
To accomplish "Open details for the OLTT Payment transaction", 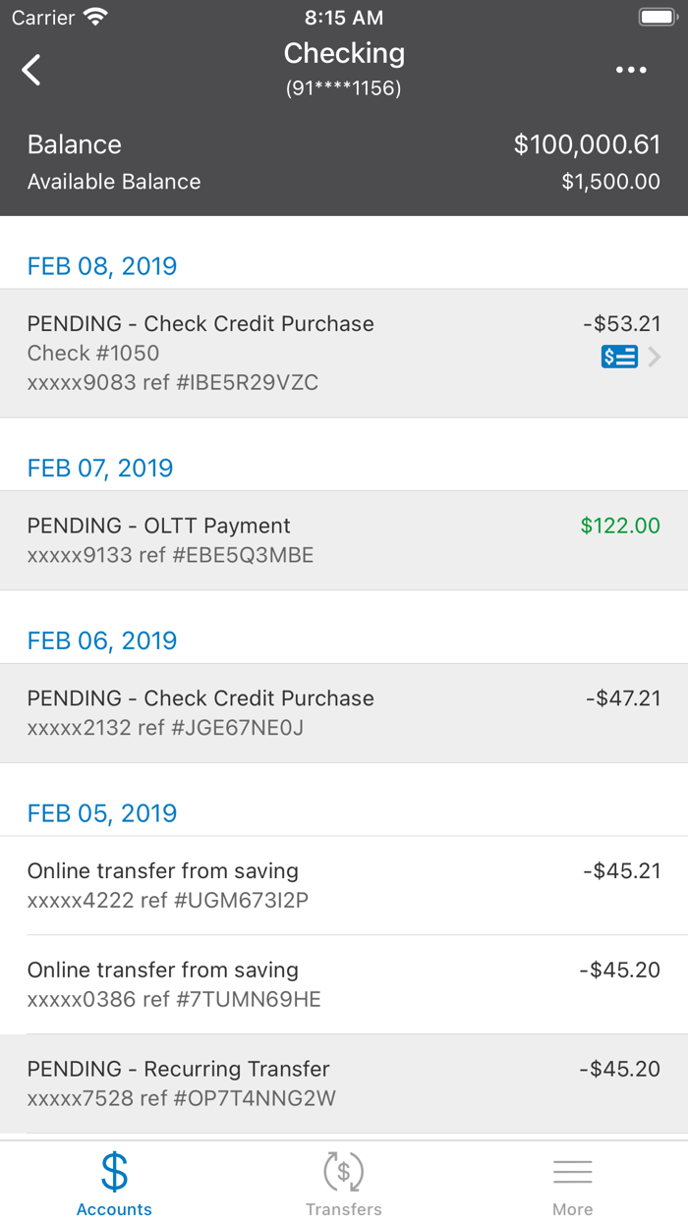I will (x=344, y=540).
